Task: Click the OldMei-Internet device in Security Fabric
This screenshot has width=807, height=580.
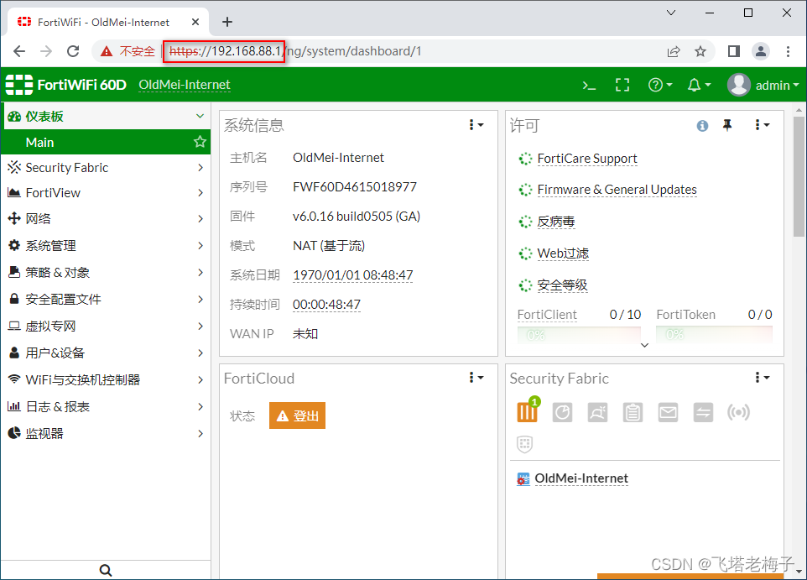Action: 581,478
